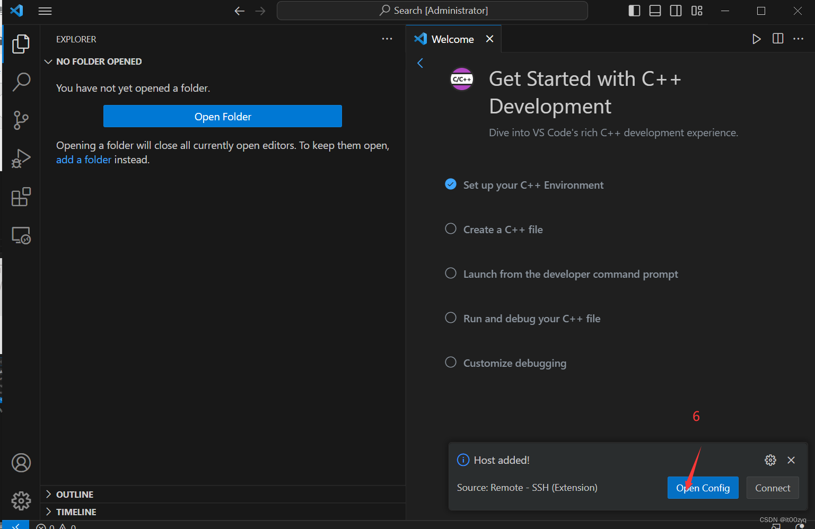
Task: Go back from the C++ walkthrough
Action: 420,63
